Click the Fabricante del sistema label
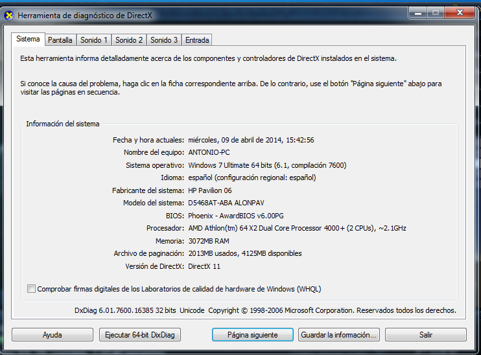This screenshot has height=355, width=481. [x=148, y=190]
